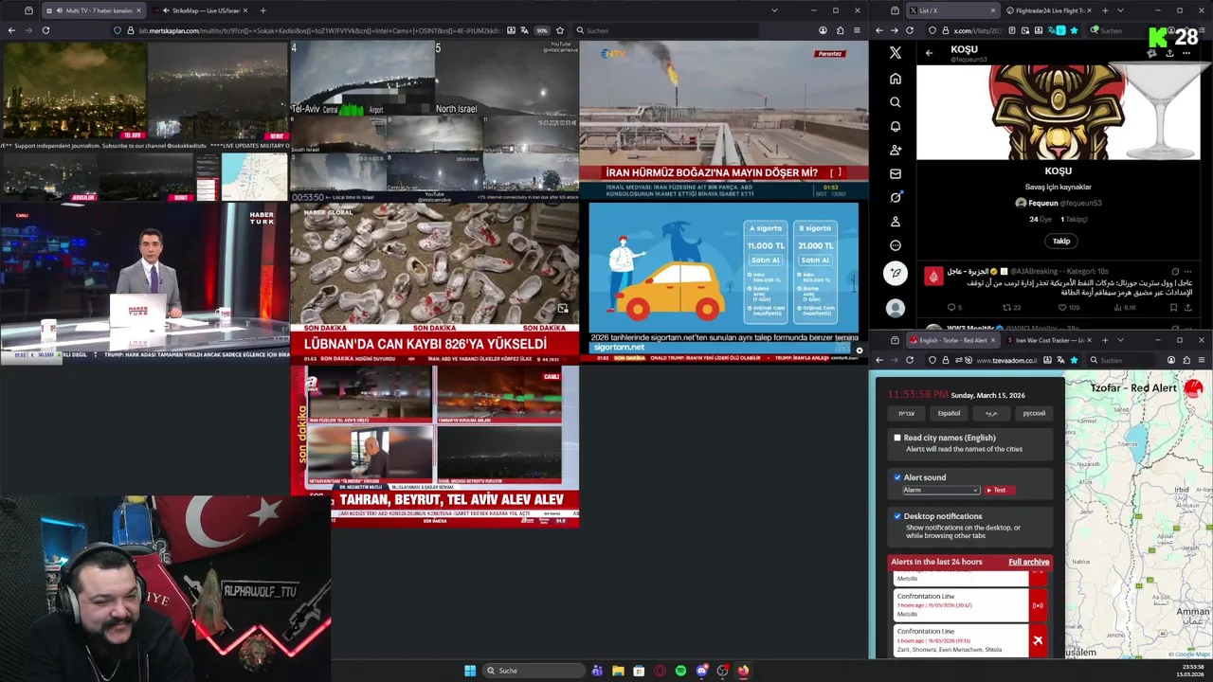The width and height of the screenshot is (1213, 682).
Task: Open Grok icon in X sidebar
Action: pos(896,197)
